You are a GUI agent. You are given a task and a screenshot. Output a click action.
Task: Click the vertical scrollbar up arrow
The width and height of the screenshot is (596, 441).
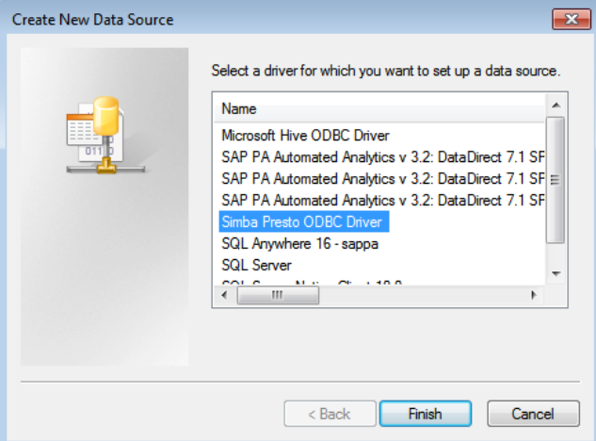(556, 105)
